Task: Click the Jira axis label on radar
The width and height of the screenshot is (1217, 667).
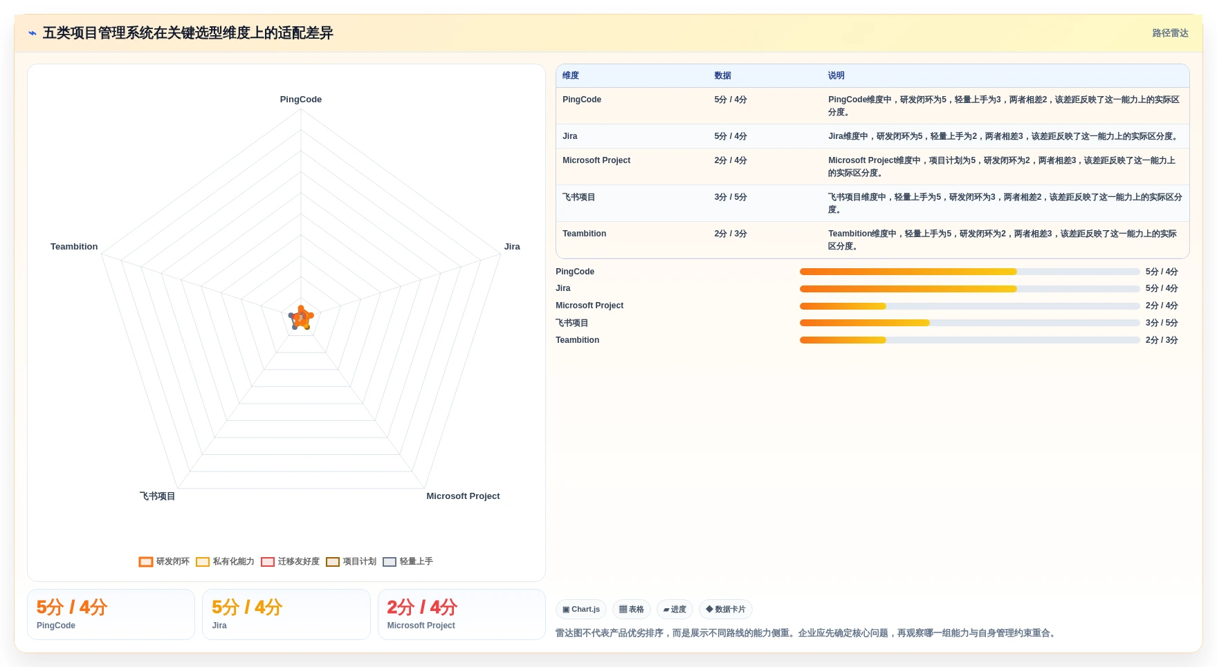Action: pyautogui.click(x=512, y=247)
